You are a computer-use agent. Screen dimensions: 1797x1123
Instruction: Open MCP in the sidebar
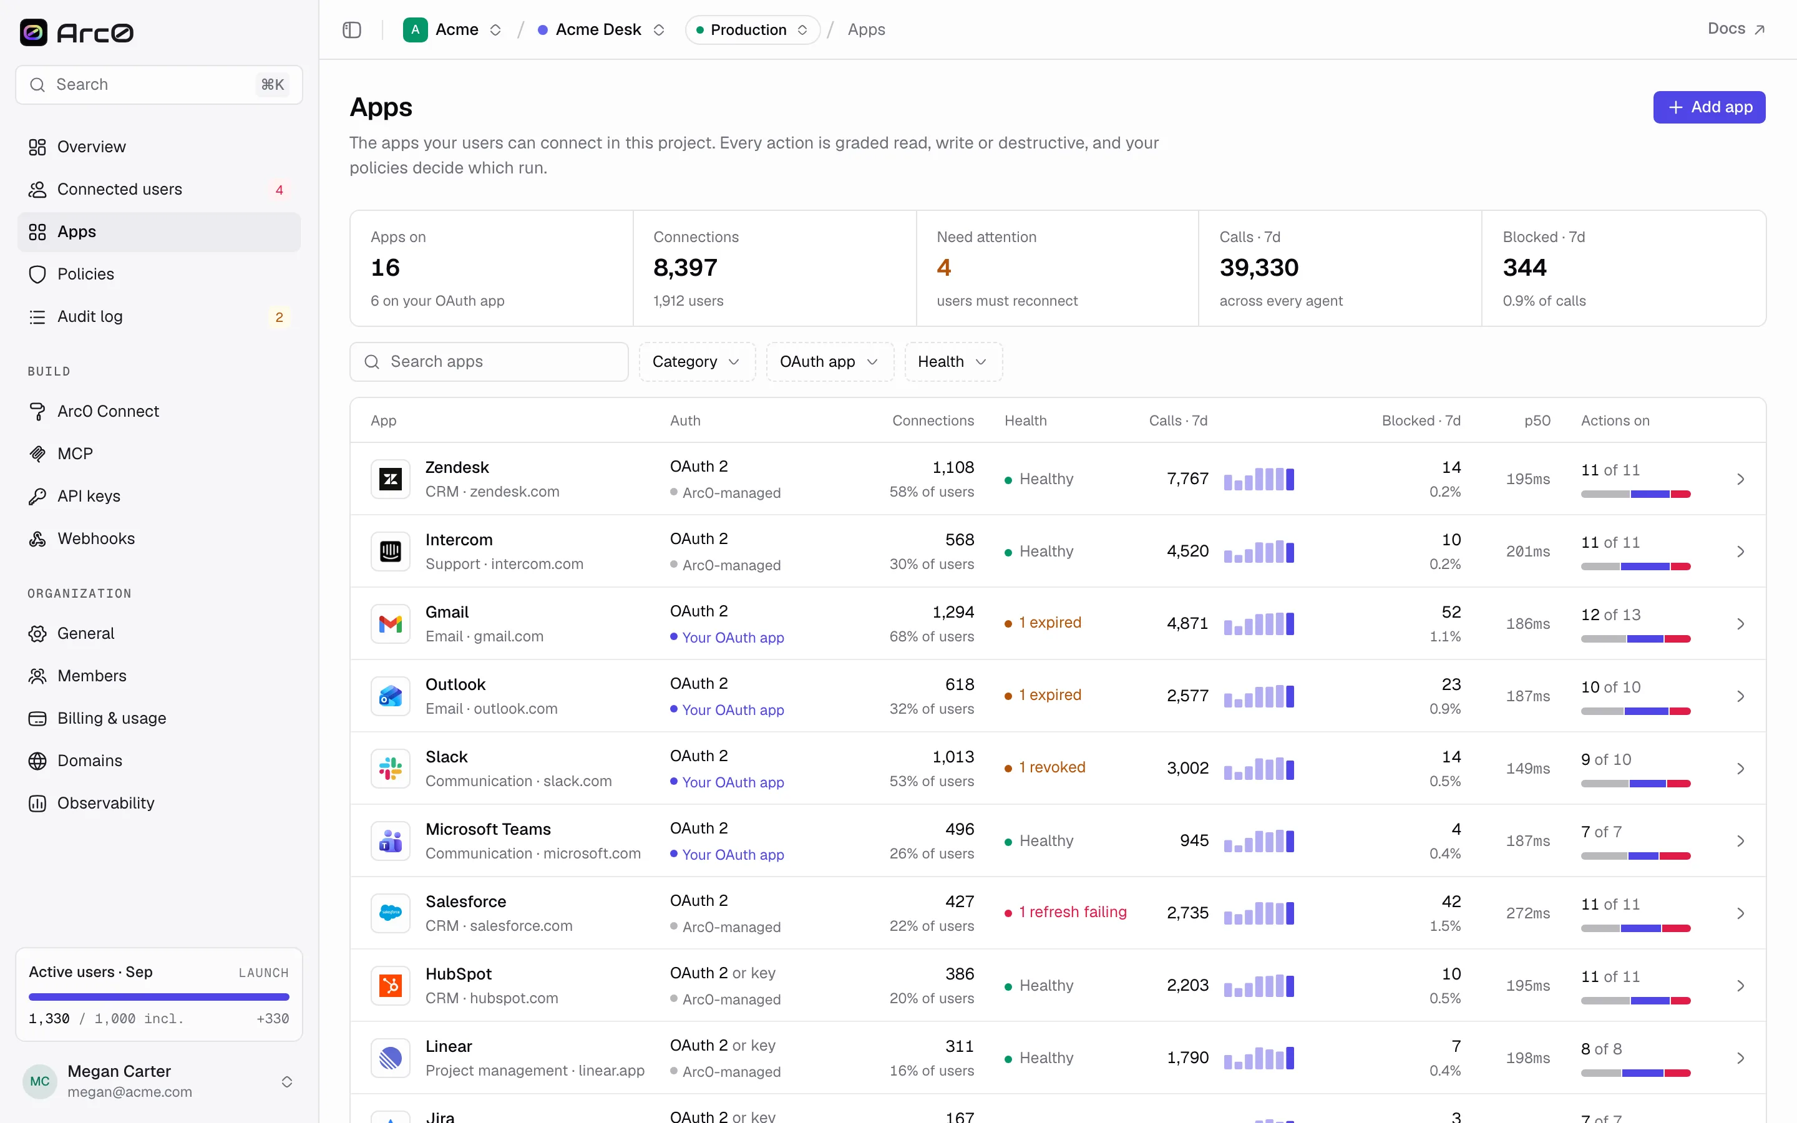pyautogui.click(x=159, y=454)
